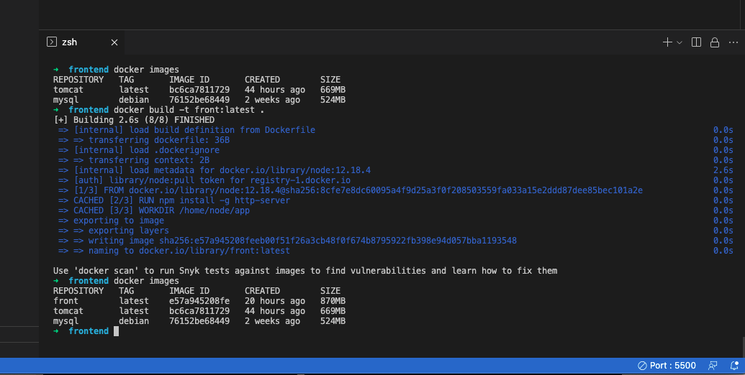Click Port : 5500 in status bar
This screenshot has height=375, width=745.
[667, 365]
